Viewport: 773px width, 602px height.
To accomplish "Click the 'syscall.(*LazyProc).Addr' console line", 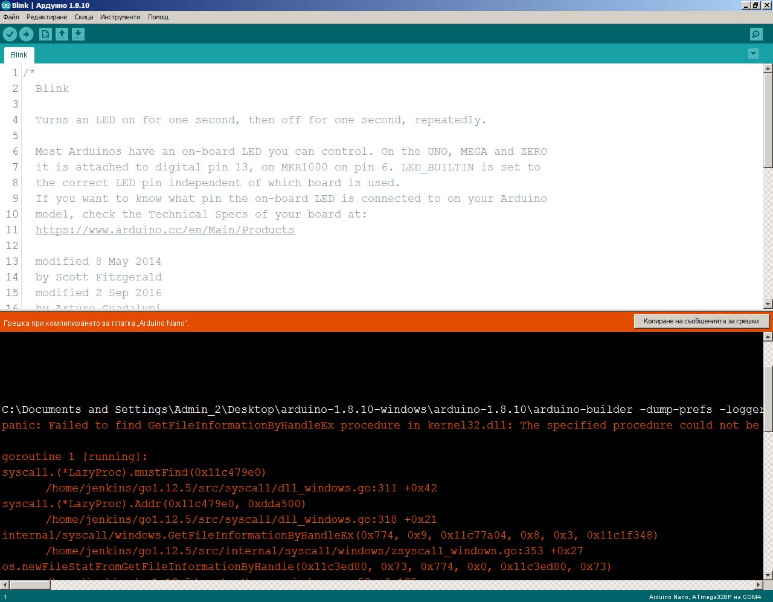I will (154, 503).
